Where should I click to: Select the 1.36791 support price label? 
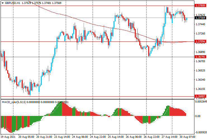click(200, 57)
